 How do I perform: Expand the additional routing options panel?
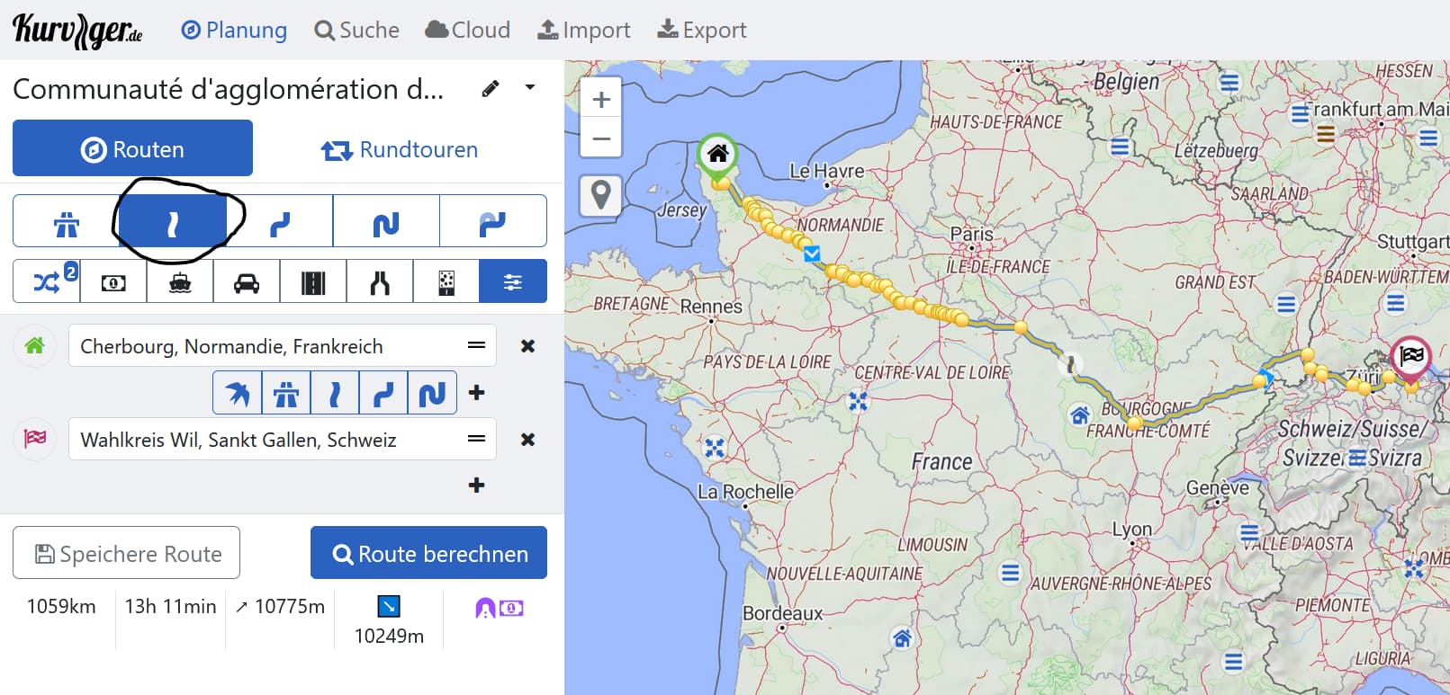coord(513,282)
